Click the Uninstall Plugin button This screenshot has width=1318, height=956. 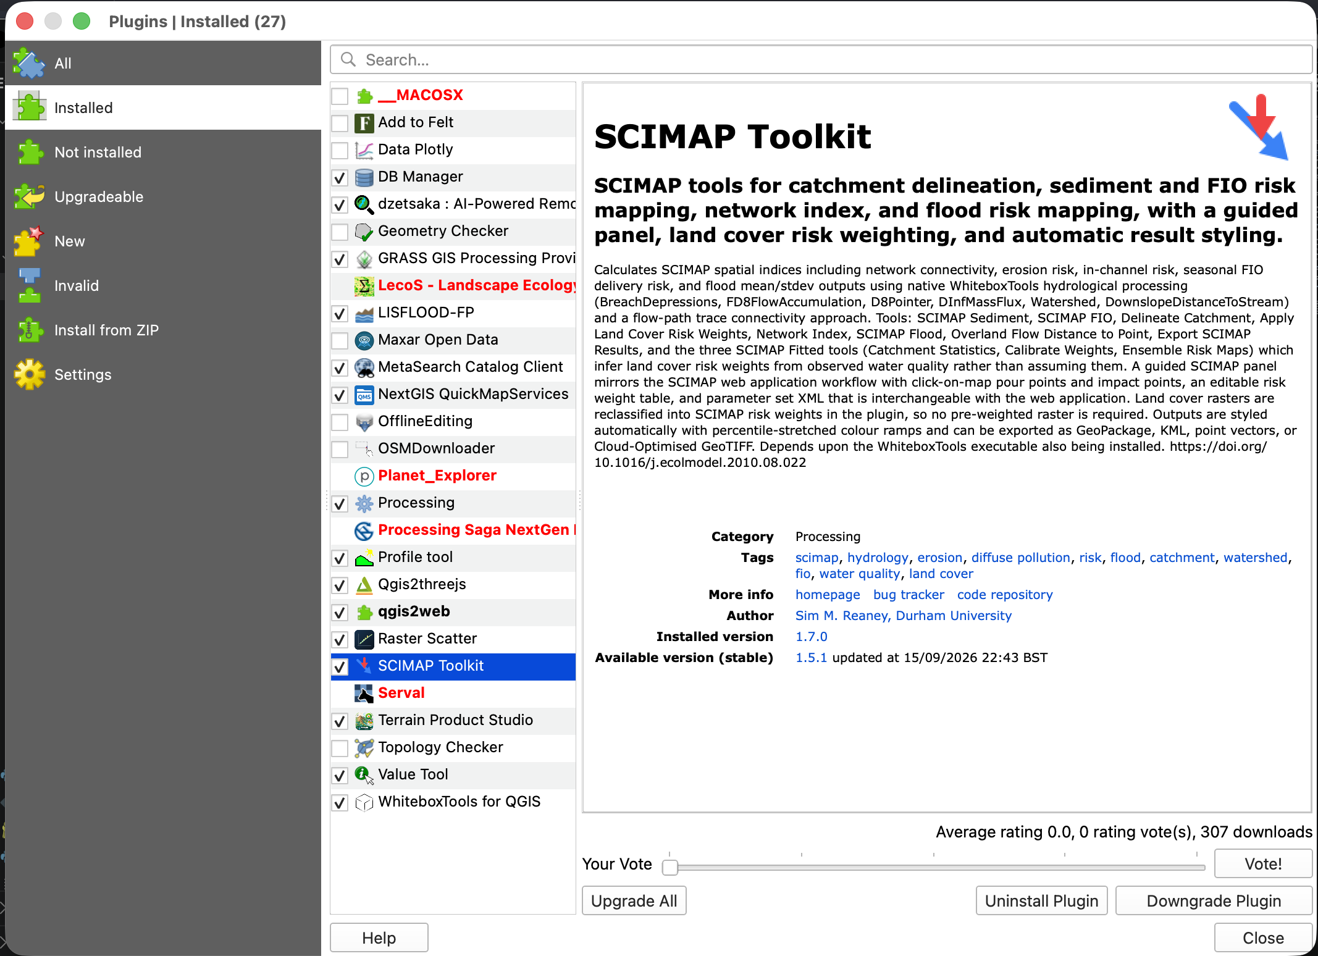click(x=1041, y=900)
